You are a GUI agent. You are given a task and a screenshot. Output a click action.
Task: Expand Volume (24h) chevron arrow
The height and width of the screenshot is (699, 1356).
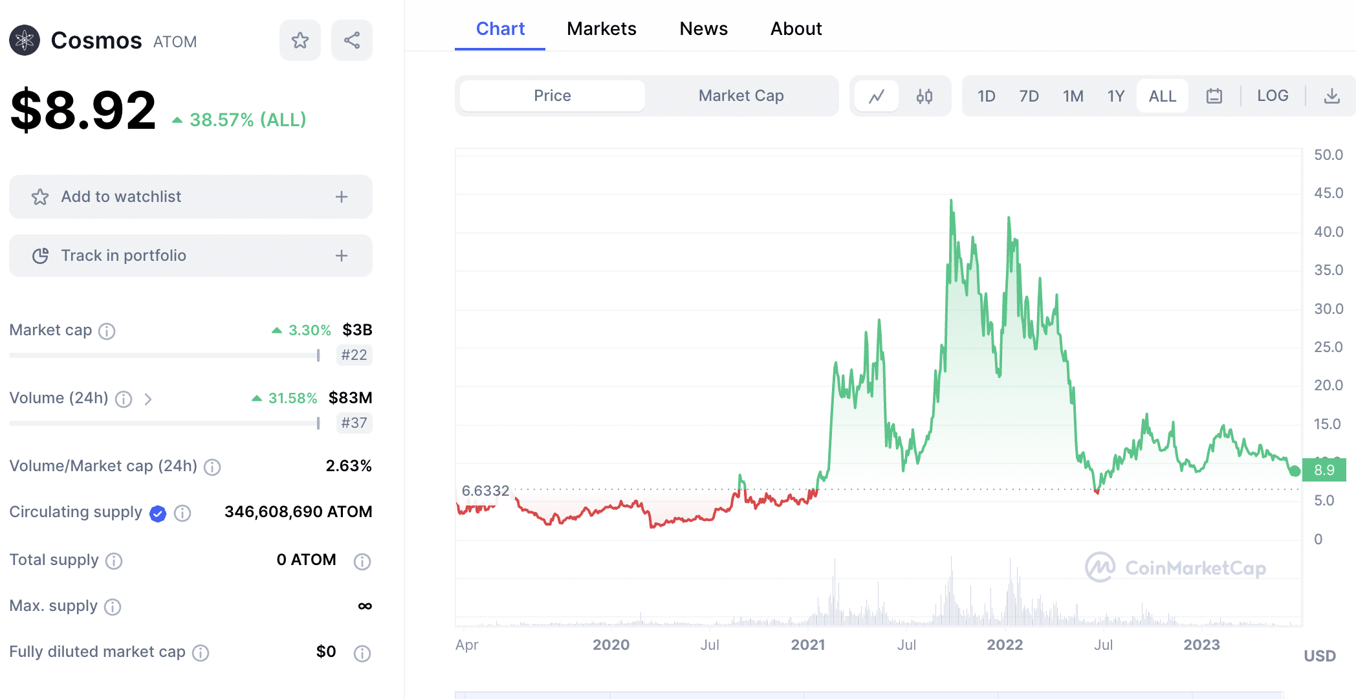click(x=148, y=399)
